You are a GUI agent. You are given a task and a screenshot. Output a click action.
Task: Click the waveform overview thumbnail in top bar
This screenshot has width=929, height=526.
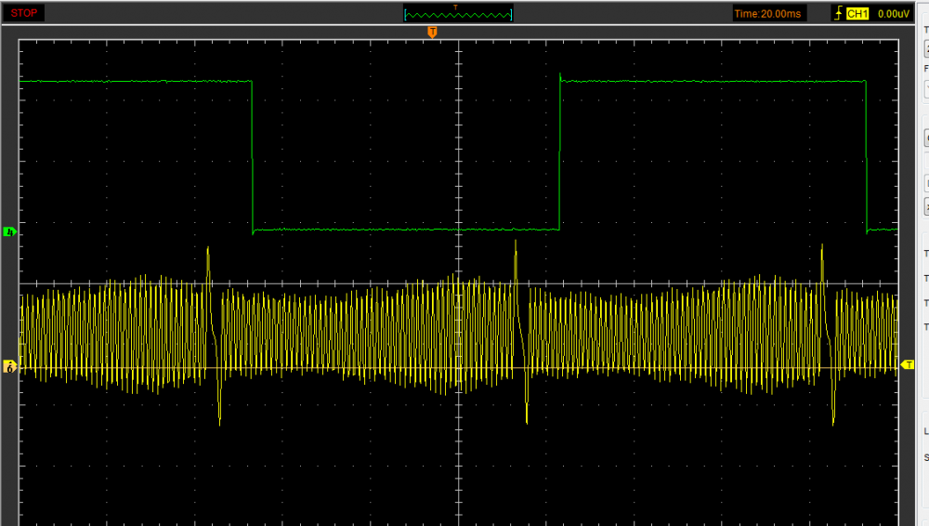(x=458, y=14)
